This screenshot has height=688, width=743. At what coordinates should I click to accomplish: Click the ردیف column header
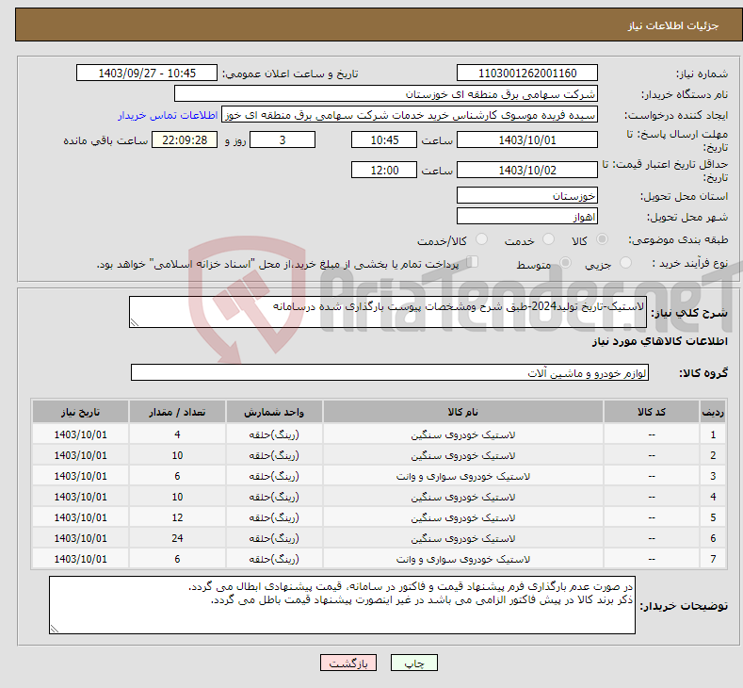coord(713,412)
